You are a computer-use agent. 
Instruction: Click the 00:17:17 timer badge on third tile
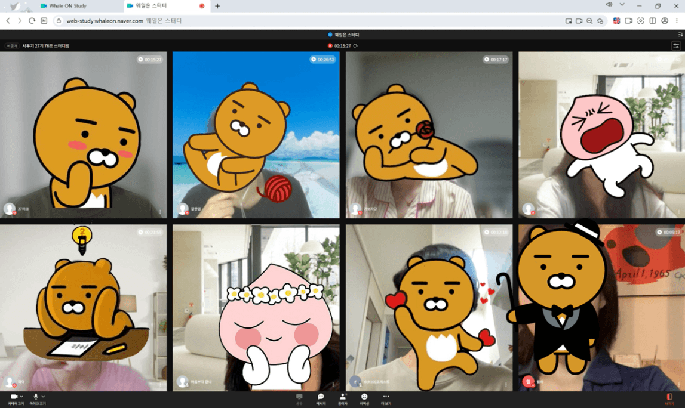496,59
